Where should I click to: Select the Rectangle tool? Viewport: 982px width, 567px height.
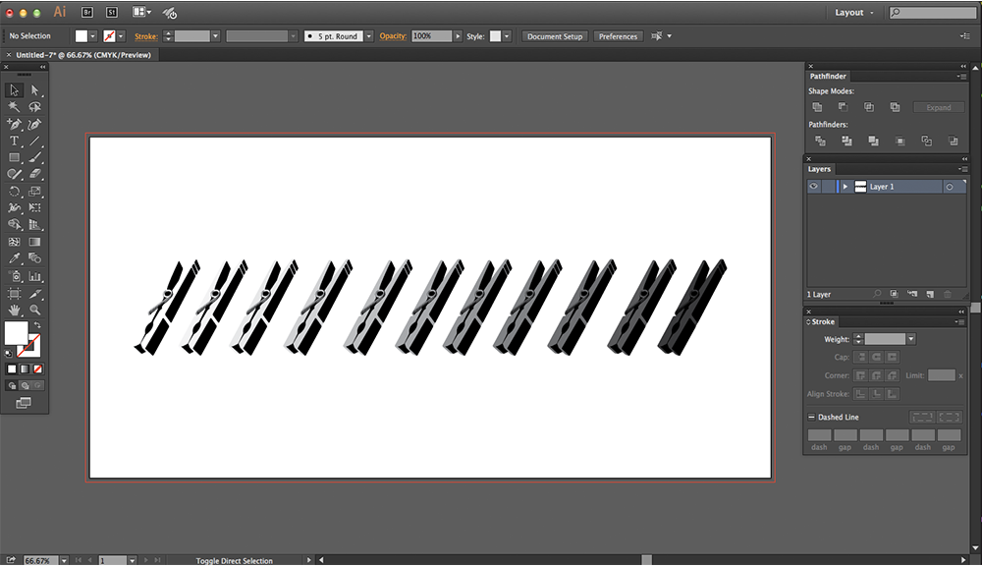point(14,158)
